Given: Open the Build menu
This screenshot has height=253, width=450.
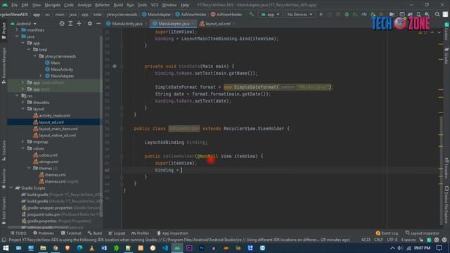Looking at the screenshot, I should pos(118,5).
